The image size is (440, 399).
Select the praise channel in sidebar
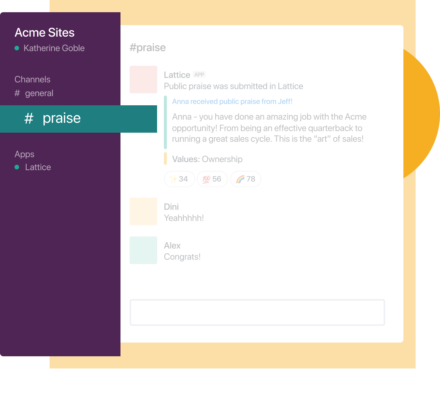click(79, 119)
